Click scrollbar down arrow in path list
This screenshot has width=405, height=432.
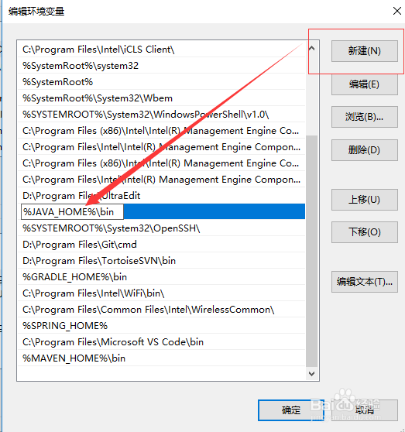coord(311,374)
